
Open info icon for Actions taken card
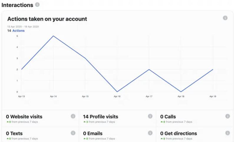[x=225, y=18]
